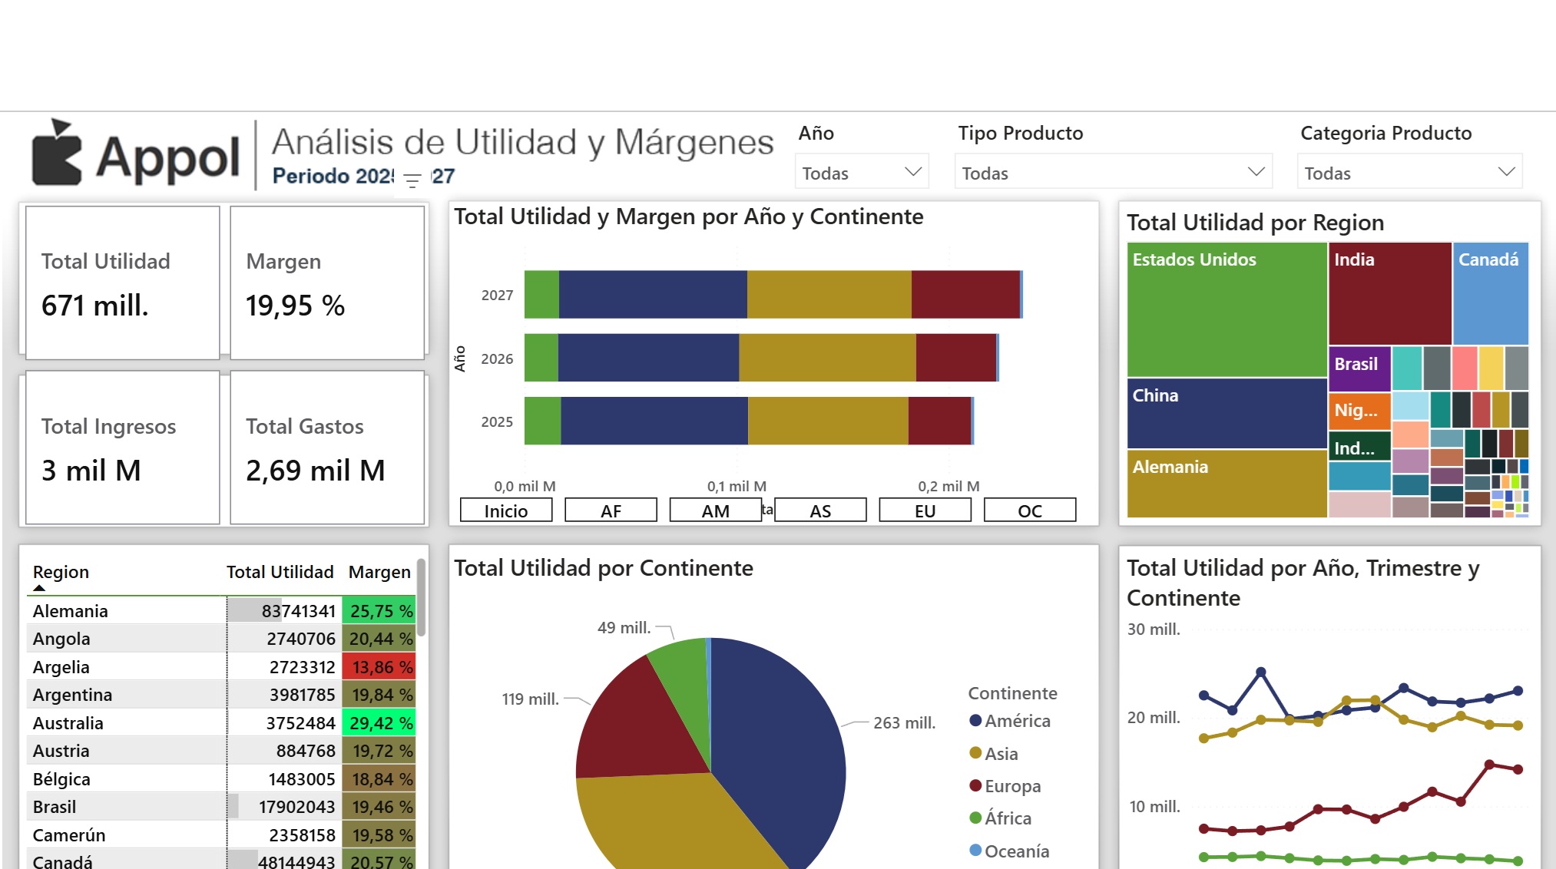Open the Categoria Producto dropdown
The width and height of the screenshot is (1556, 869).
[1409, 173]
